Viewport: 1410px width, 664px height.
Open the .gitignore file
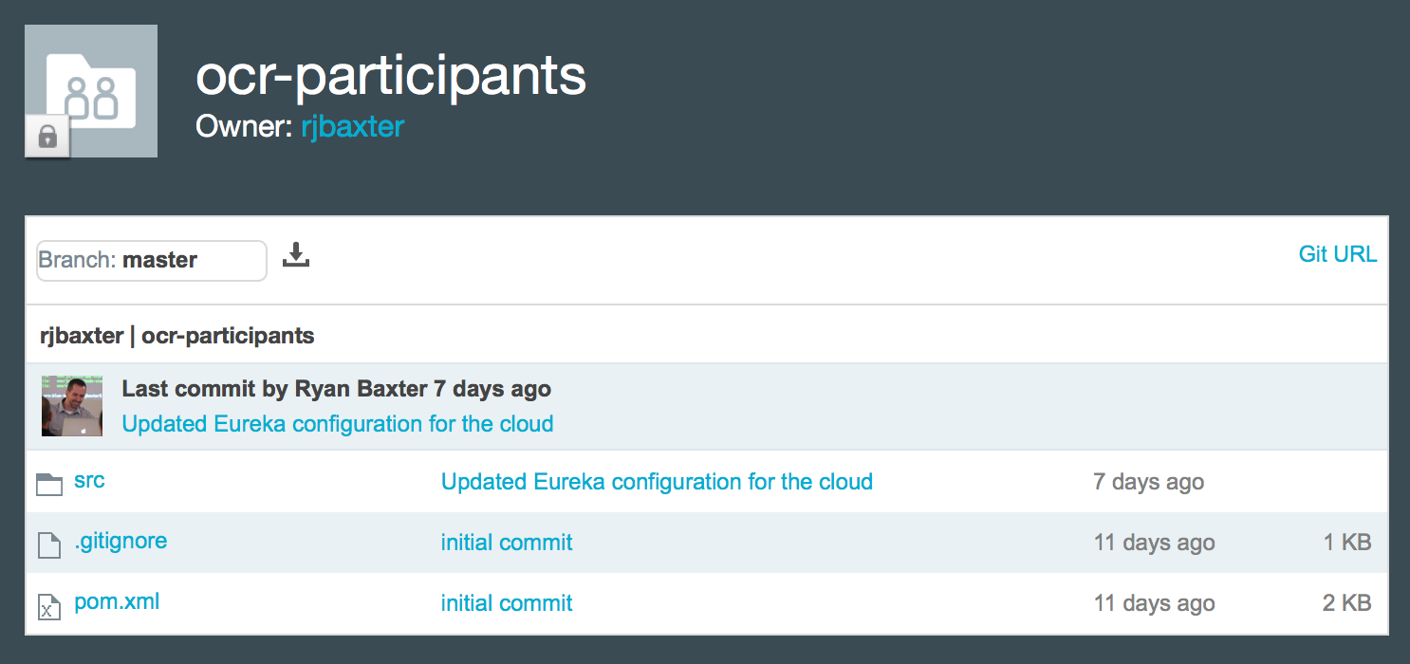click(x=121, y=541)
